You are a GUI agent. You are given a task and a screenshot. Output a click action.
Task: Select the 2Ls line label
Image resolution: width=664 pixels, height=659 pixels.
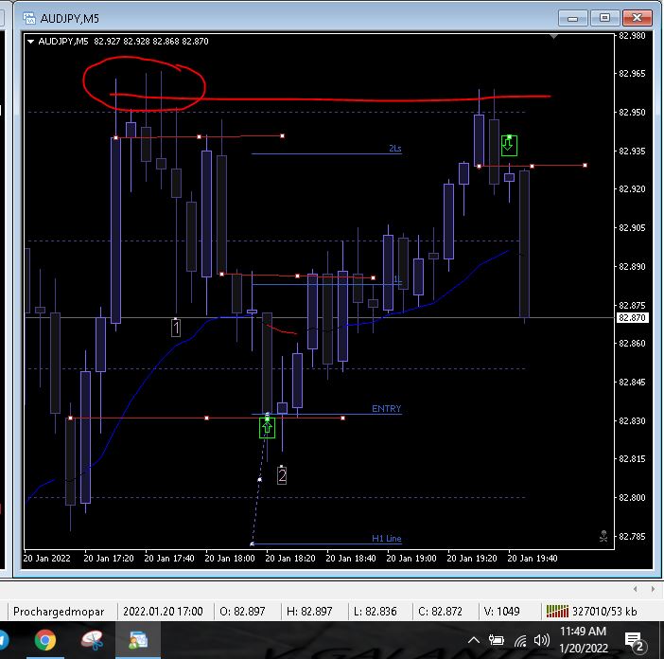pyautogui.click(x=394, y=149)
